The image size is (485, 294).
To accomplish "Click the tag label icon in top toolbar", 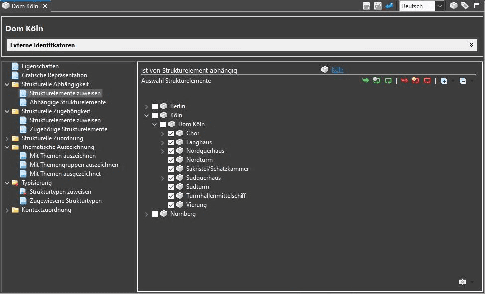I will click(x=465, y=6).
